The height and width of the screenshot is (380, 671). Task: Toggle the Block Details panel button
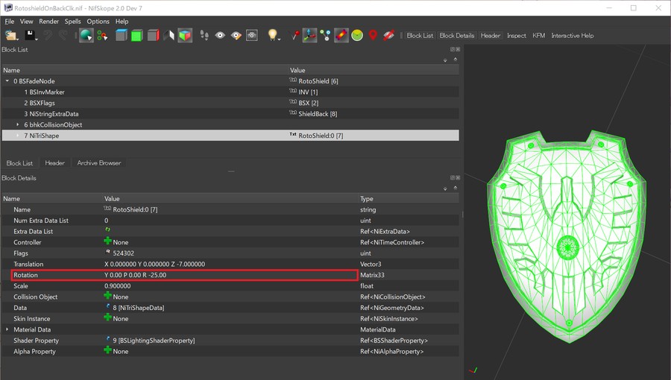(x=456, y=35)
